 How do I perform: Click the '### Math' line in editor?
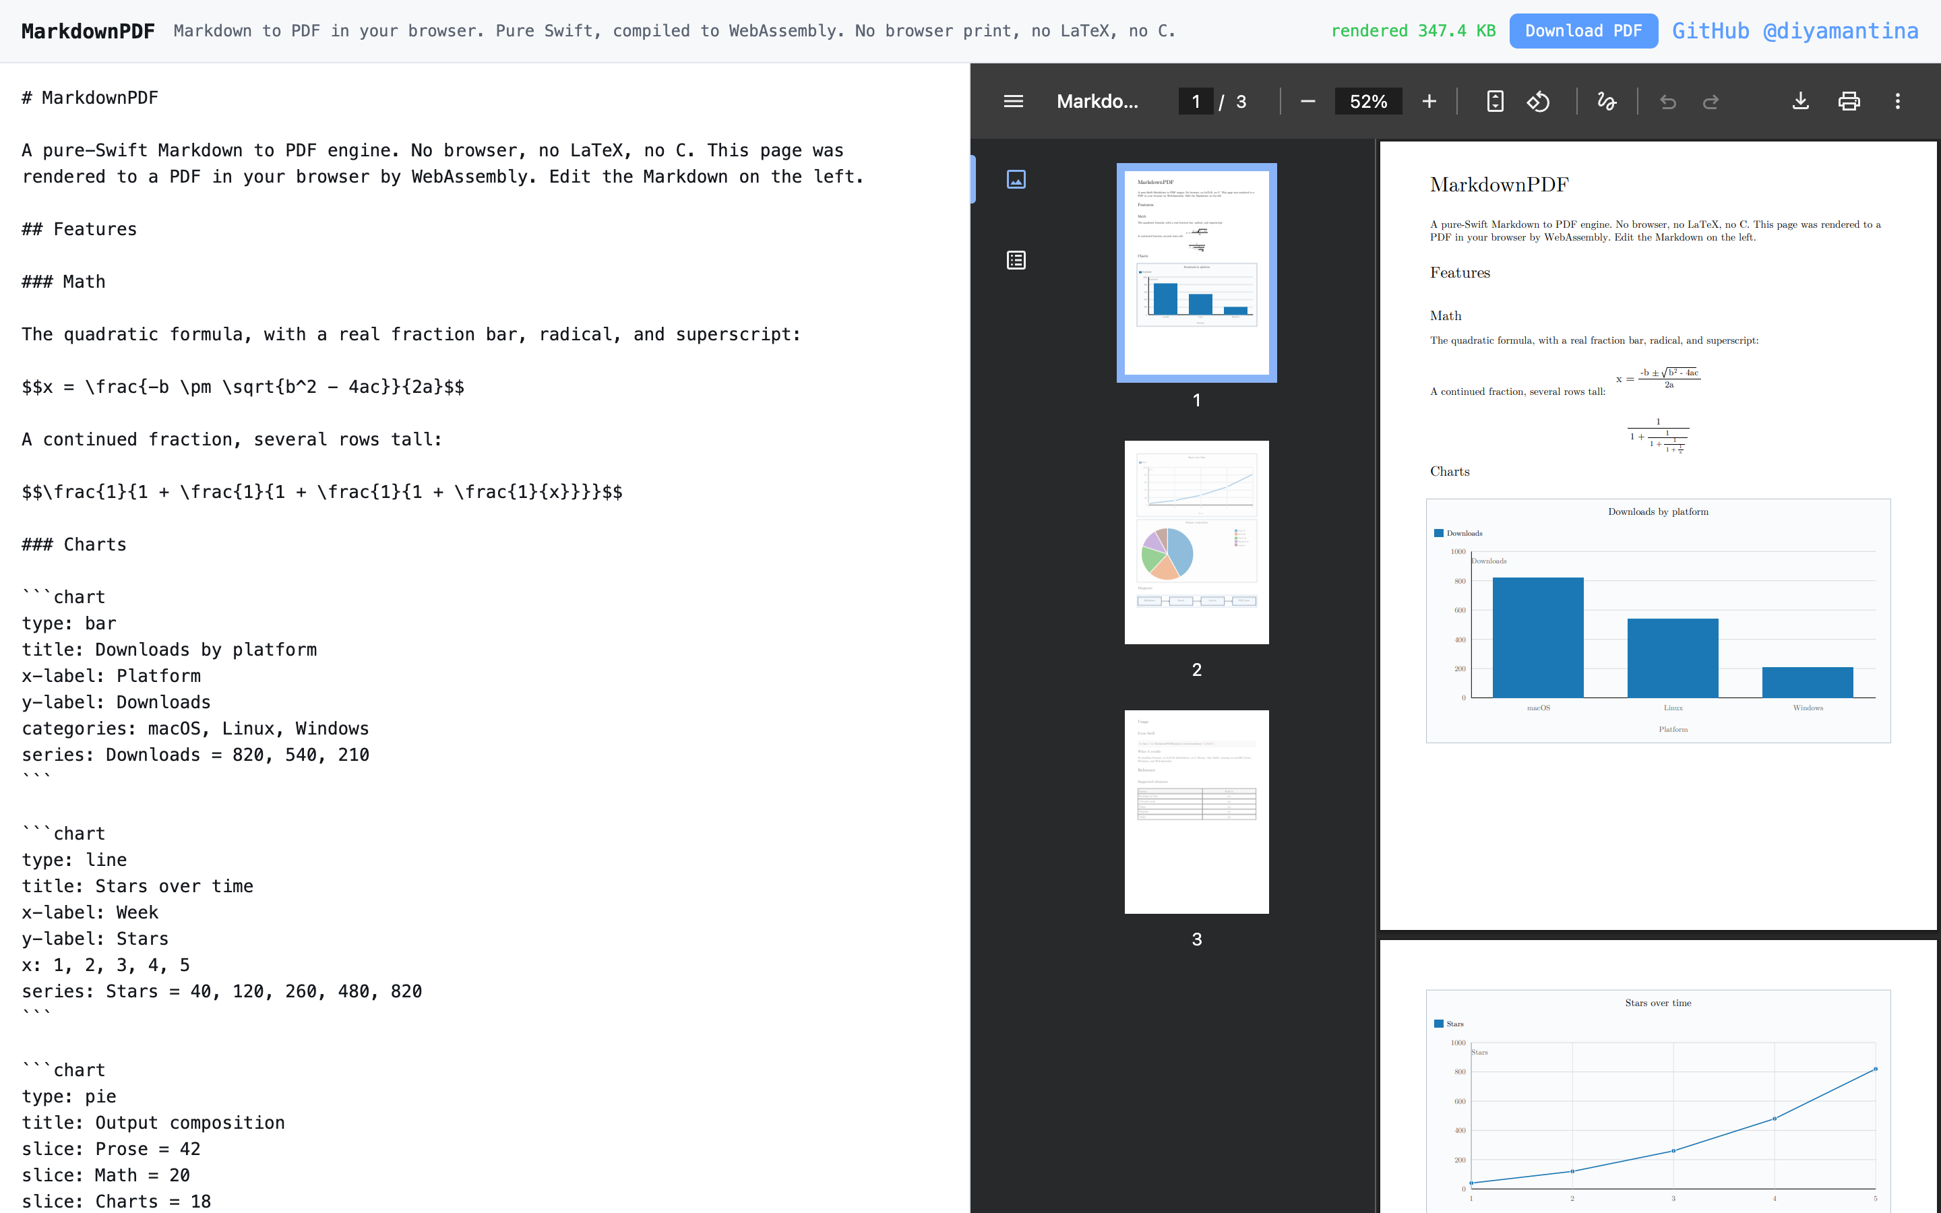63,282
